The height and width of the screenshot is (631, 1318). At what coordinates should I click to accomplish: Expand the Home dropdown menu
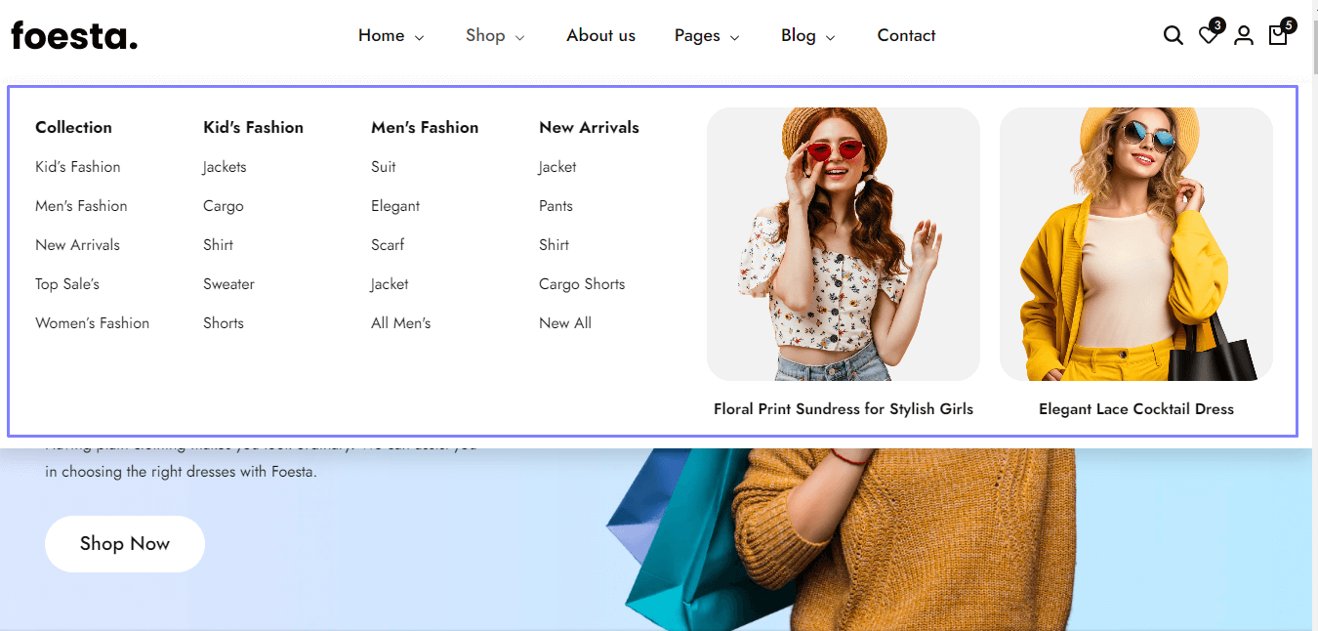tap(391, 36)
